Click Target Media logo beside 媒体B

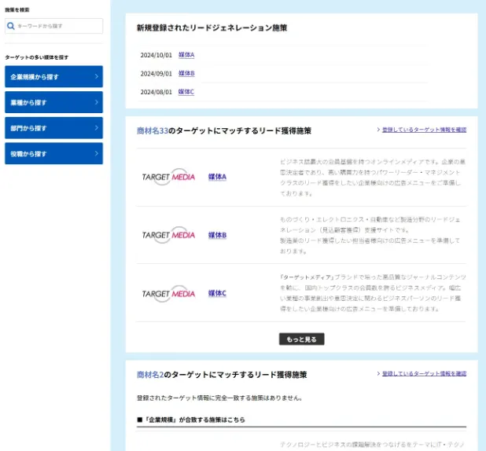(168, 235)
